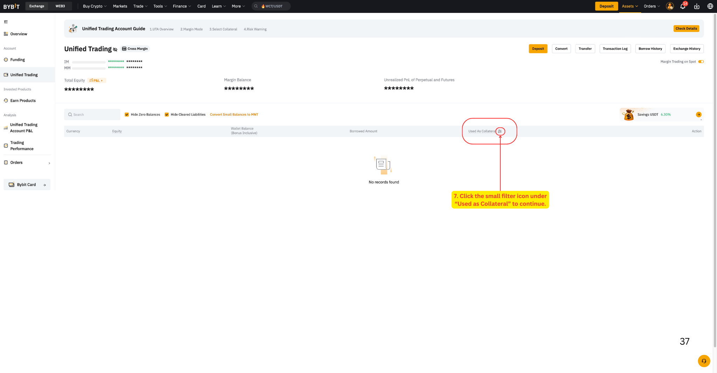Click the Unified Trading guide illustration icon

click(73, 29)
